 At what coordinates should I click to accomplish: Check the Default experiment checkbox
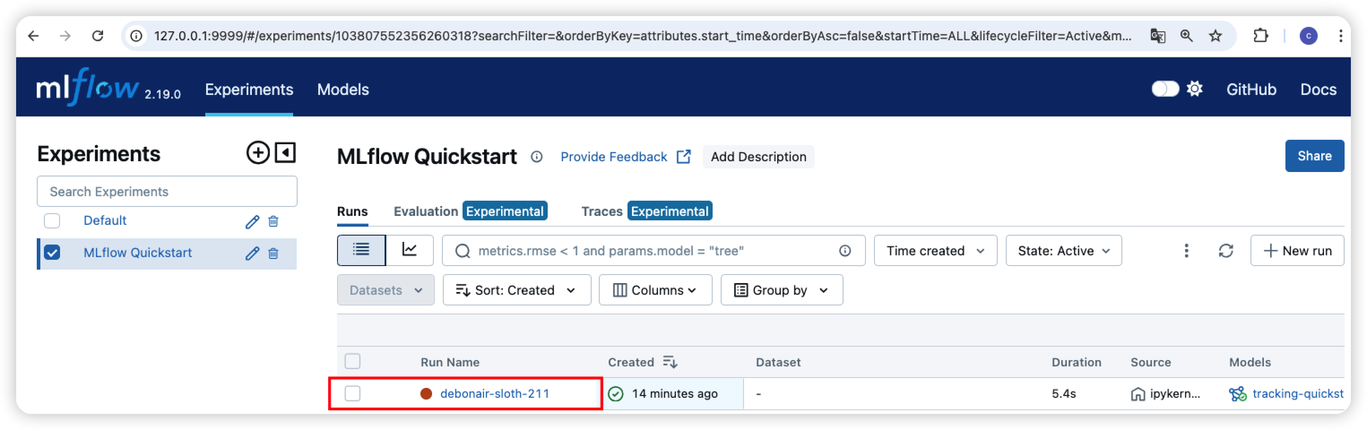pos(52,220)
